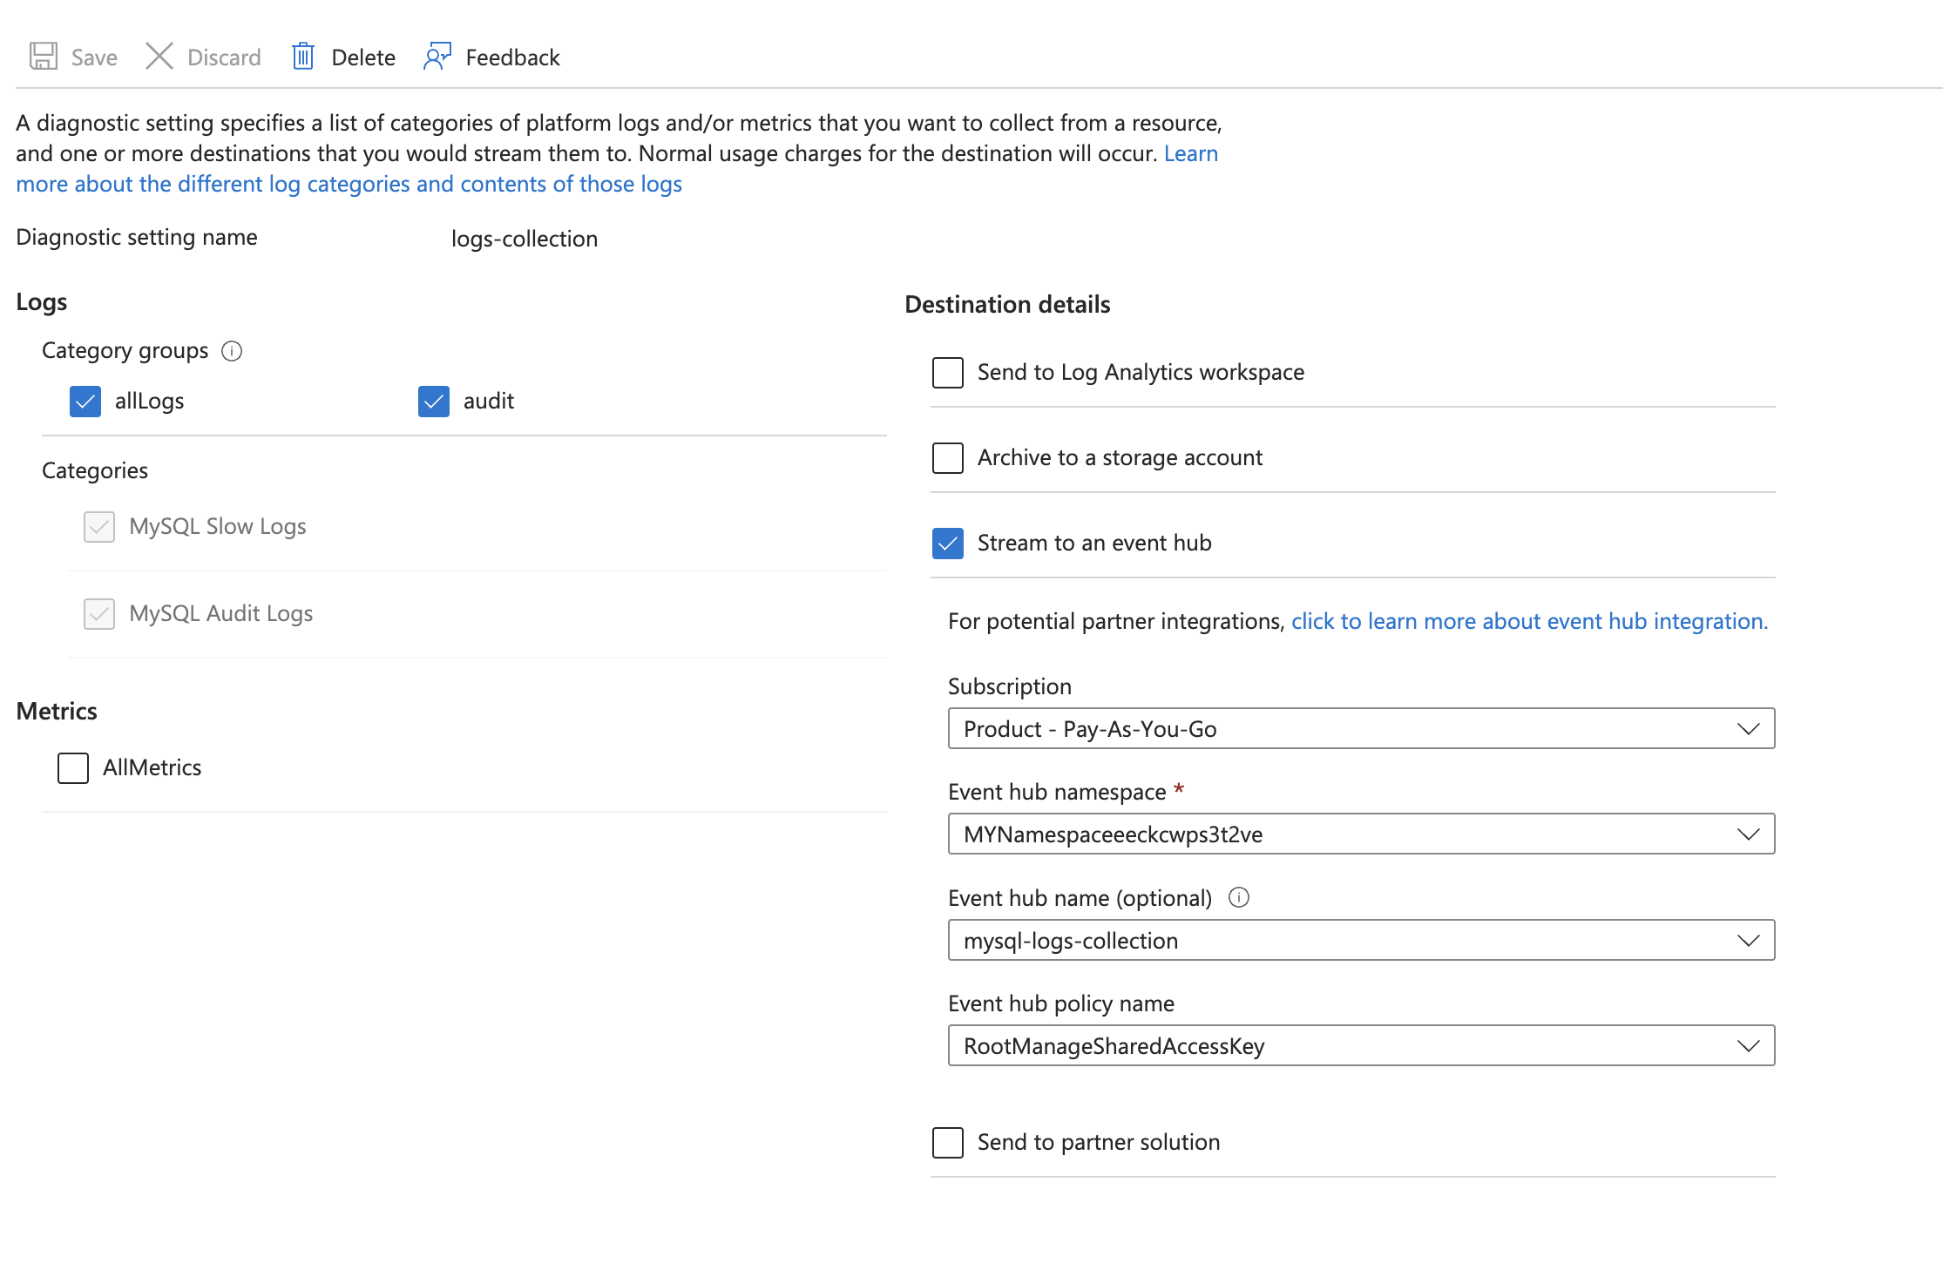Enable Send to Log Analytics workspace

coord(947,372)
